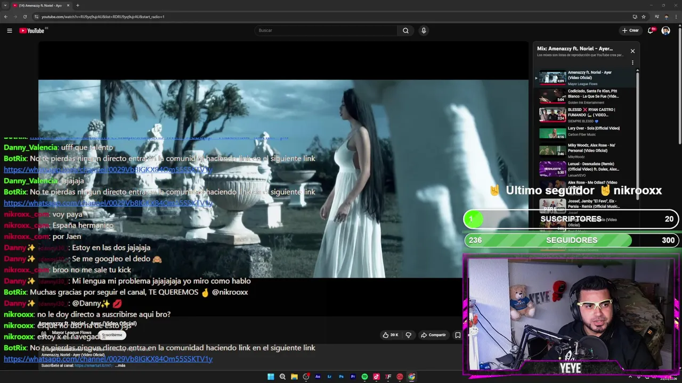Click the SUSCRIPTORES goal bar
This screenshot has width=682, height=383.
coord(572,219)
